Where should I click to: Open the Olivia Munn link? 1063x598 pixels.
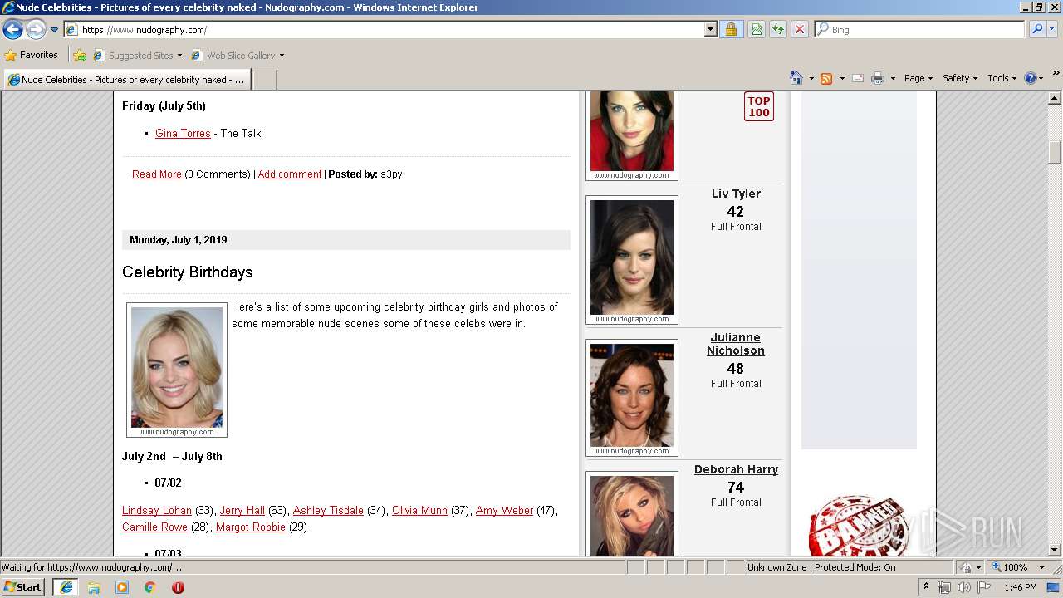coord(419,511)
